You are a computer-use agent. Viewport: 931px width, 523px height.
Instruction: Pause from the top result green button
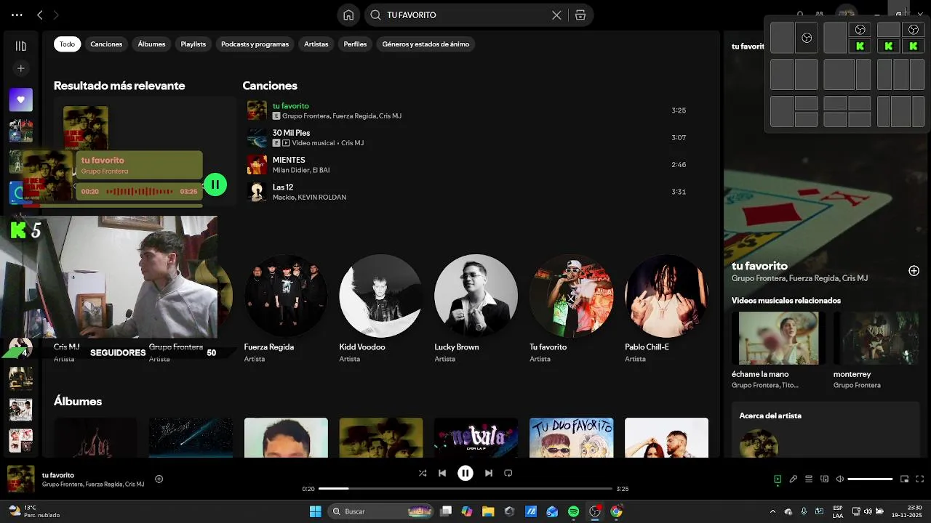click(x=215, y=185)
